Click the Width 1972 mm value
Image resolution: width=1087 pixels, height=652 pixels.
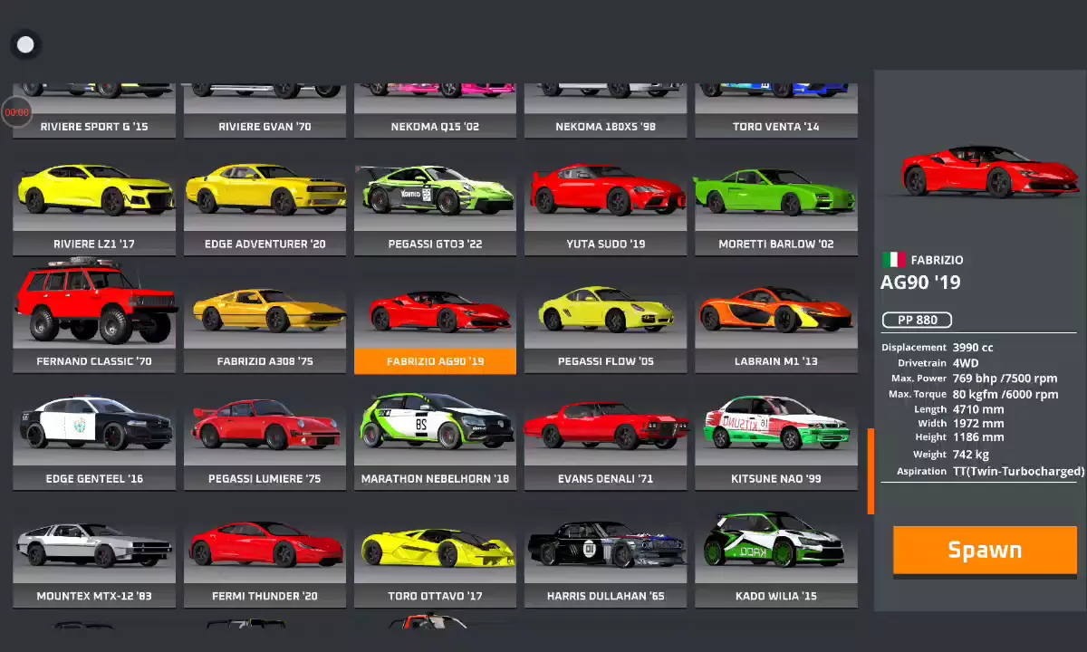coord(978,423)
